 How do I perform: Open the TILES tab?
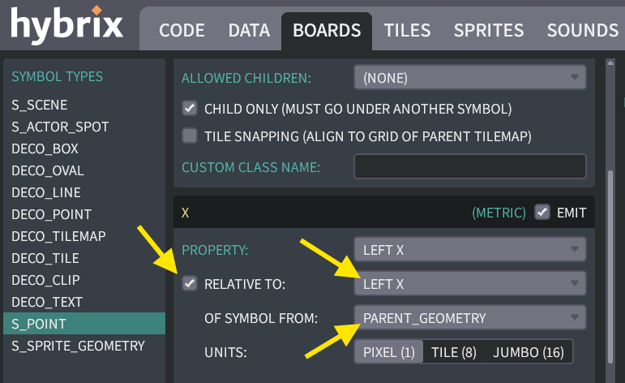(x=407, y=31)
